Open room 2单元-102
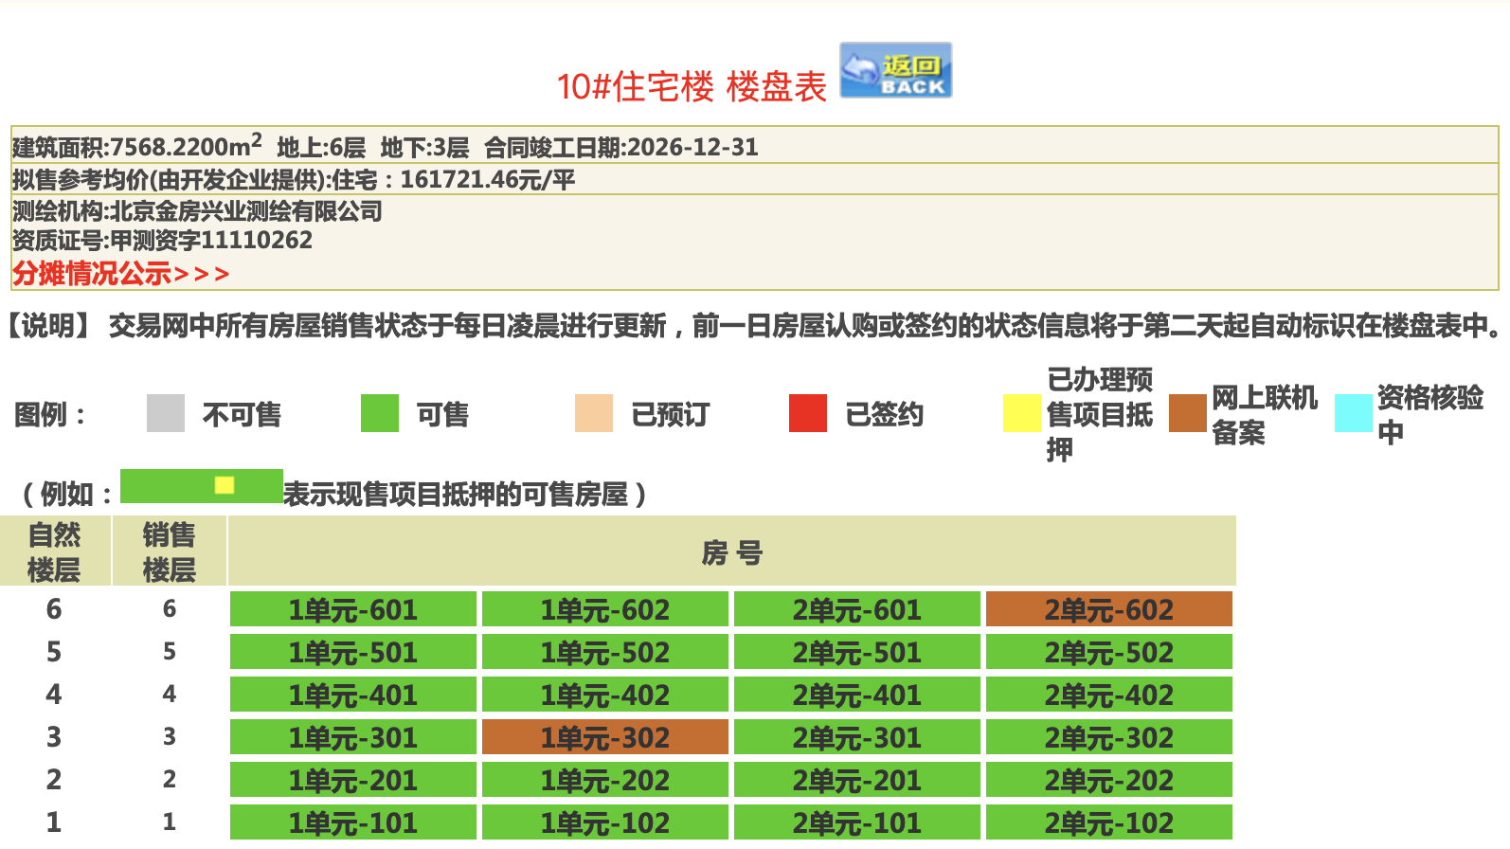 pyautogui.click(x=1108, y=822)
